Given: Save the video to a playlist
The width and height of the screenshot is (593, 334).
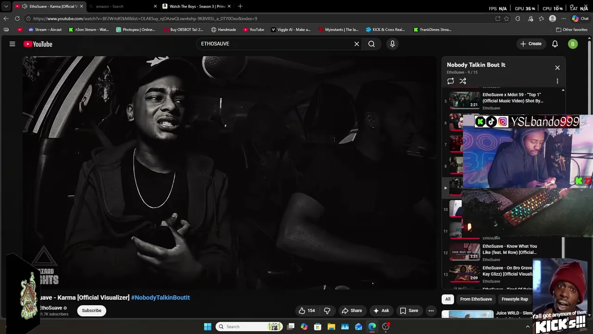Looking at the screenshot, I should click(x=409, y=311).
